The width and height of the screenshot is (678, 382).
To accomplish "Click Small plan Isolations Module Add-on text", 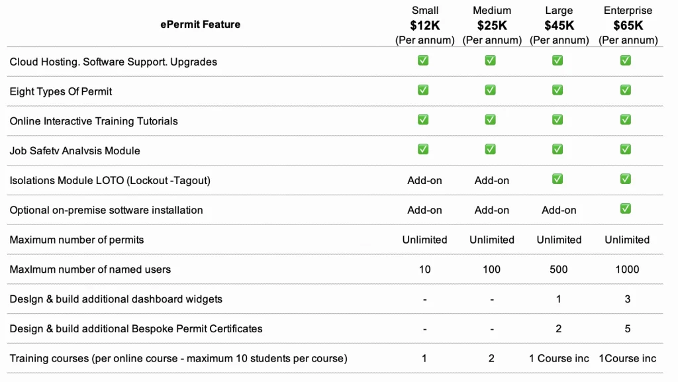I will 425,180.
